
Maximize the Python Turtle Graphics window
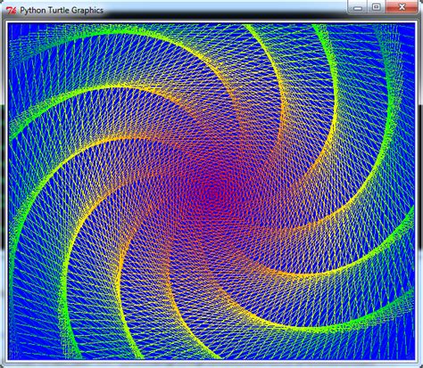[377, 7]
